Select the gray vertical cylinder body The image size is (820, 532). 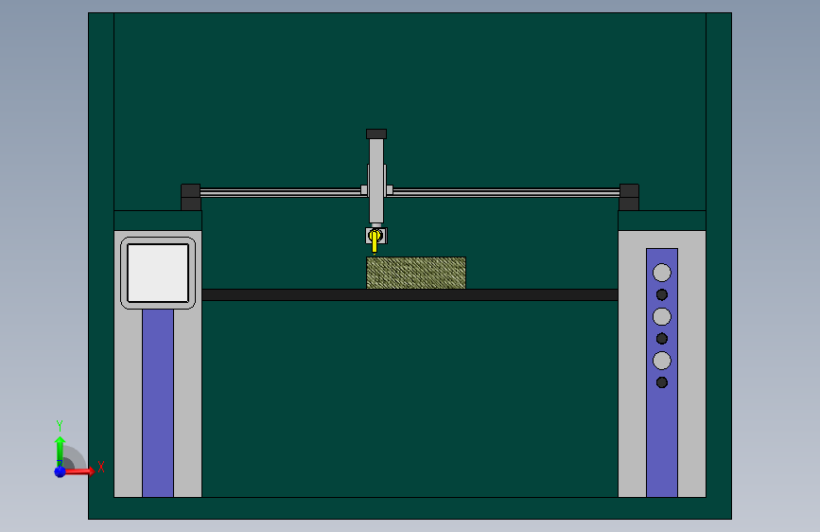tap(376, 181)
